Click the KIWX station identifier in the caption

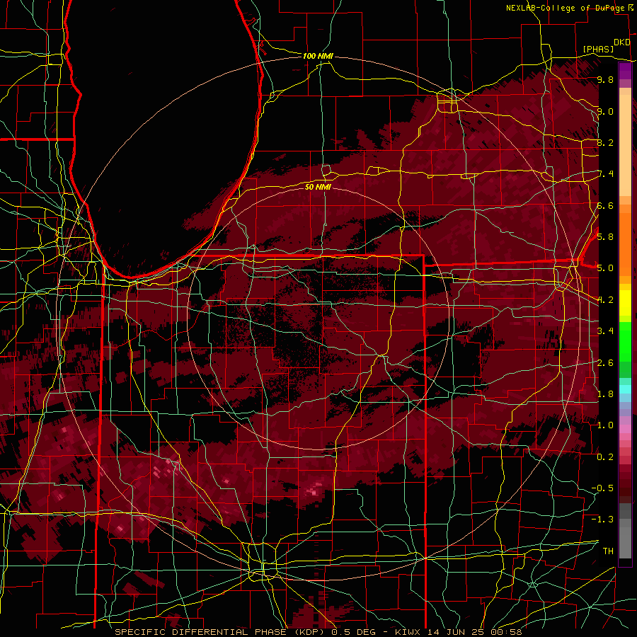coord(408,632)
